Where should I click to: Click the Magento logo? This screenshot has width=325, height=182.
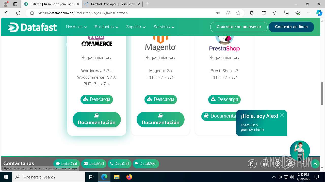160,43
